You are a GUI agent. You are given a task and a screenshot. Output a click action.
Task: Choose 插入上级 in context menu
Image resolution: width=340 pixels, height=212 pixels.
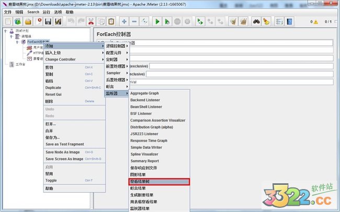point(74,53)
